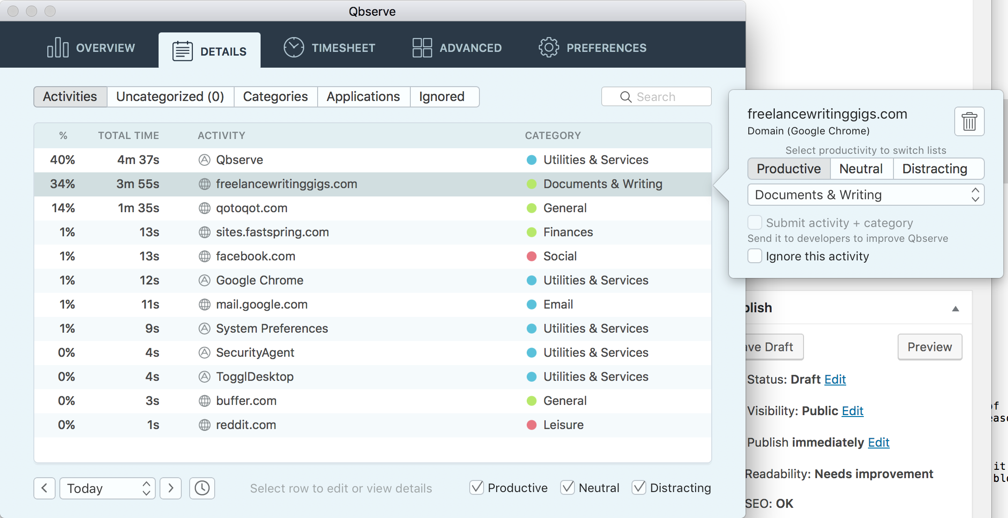Click the Search field
Viewport: 1008px width, 518px height.
(656, 96)
